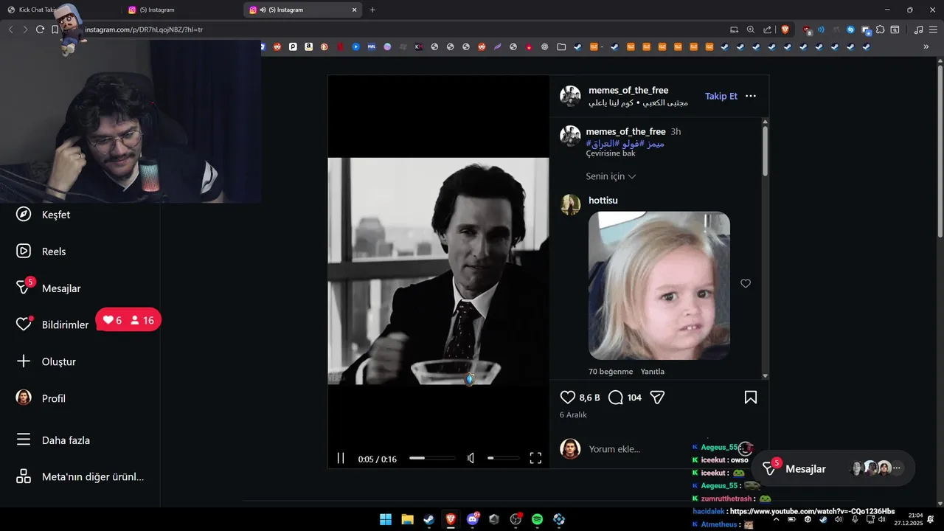The width and height of the screenshot is (944, 531).
Task: View 70 beğenme likes on comment
Action: tap(611, 372)
